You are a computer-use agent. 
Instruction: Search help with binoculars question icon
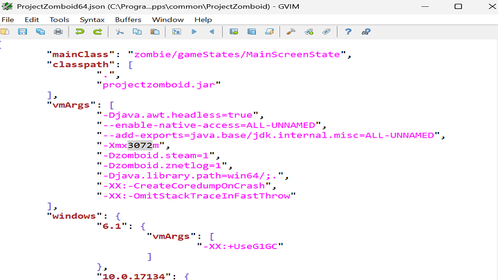366,32
